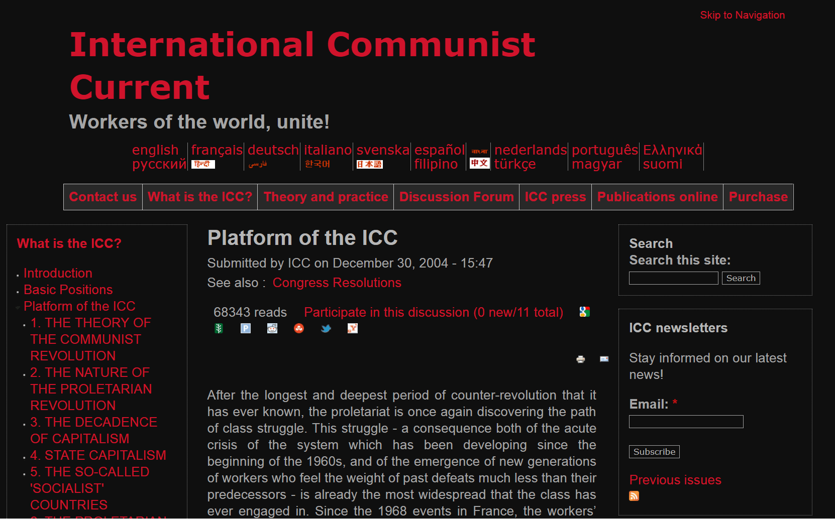The width and height of the screenshot is (835, 519).
Task: Switch language to suomi
Action: 663,164
